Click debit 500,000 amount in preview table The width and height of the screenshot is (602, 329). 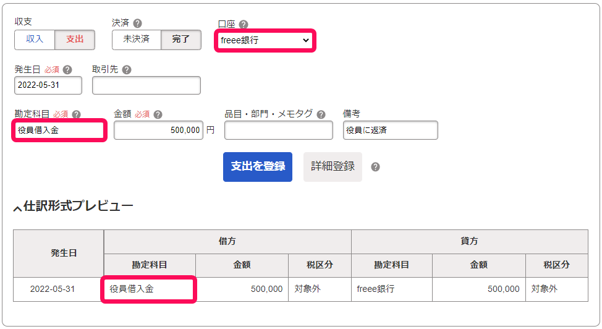(x=242, y=289)
